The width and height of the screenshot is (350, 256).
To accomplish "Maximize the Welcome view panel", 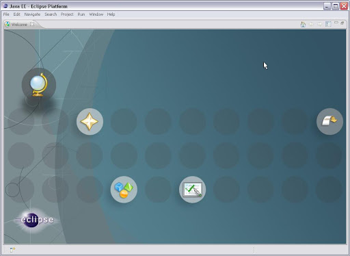I will (x=342, y=23).
